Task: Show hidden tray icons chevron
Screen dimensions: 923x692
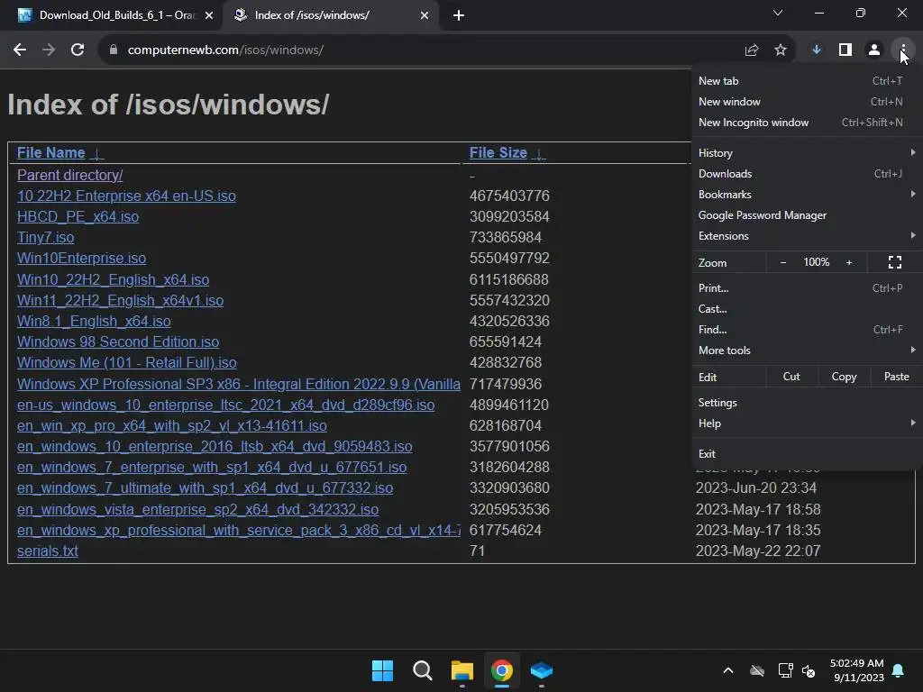Action: pyautogui.click(x=728, y=670)
